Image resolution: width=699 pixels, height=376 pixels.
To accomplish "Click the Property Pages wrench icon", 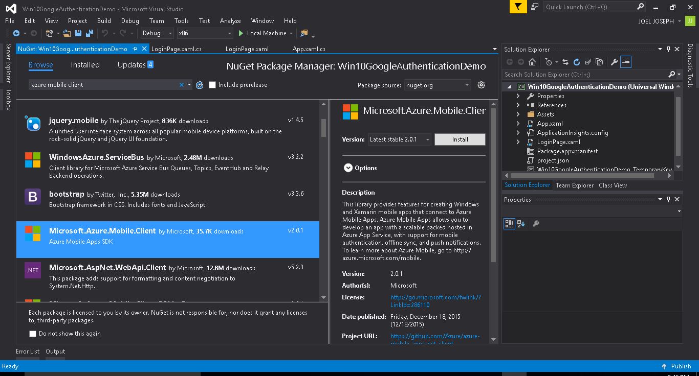I will point(536,224).
